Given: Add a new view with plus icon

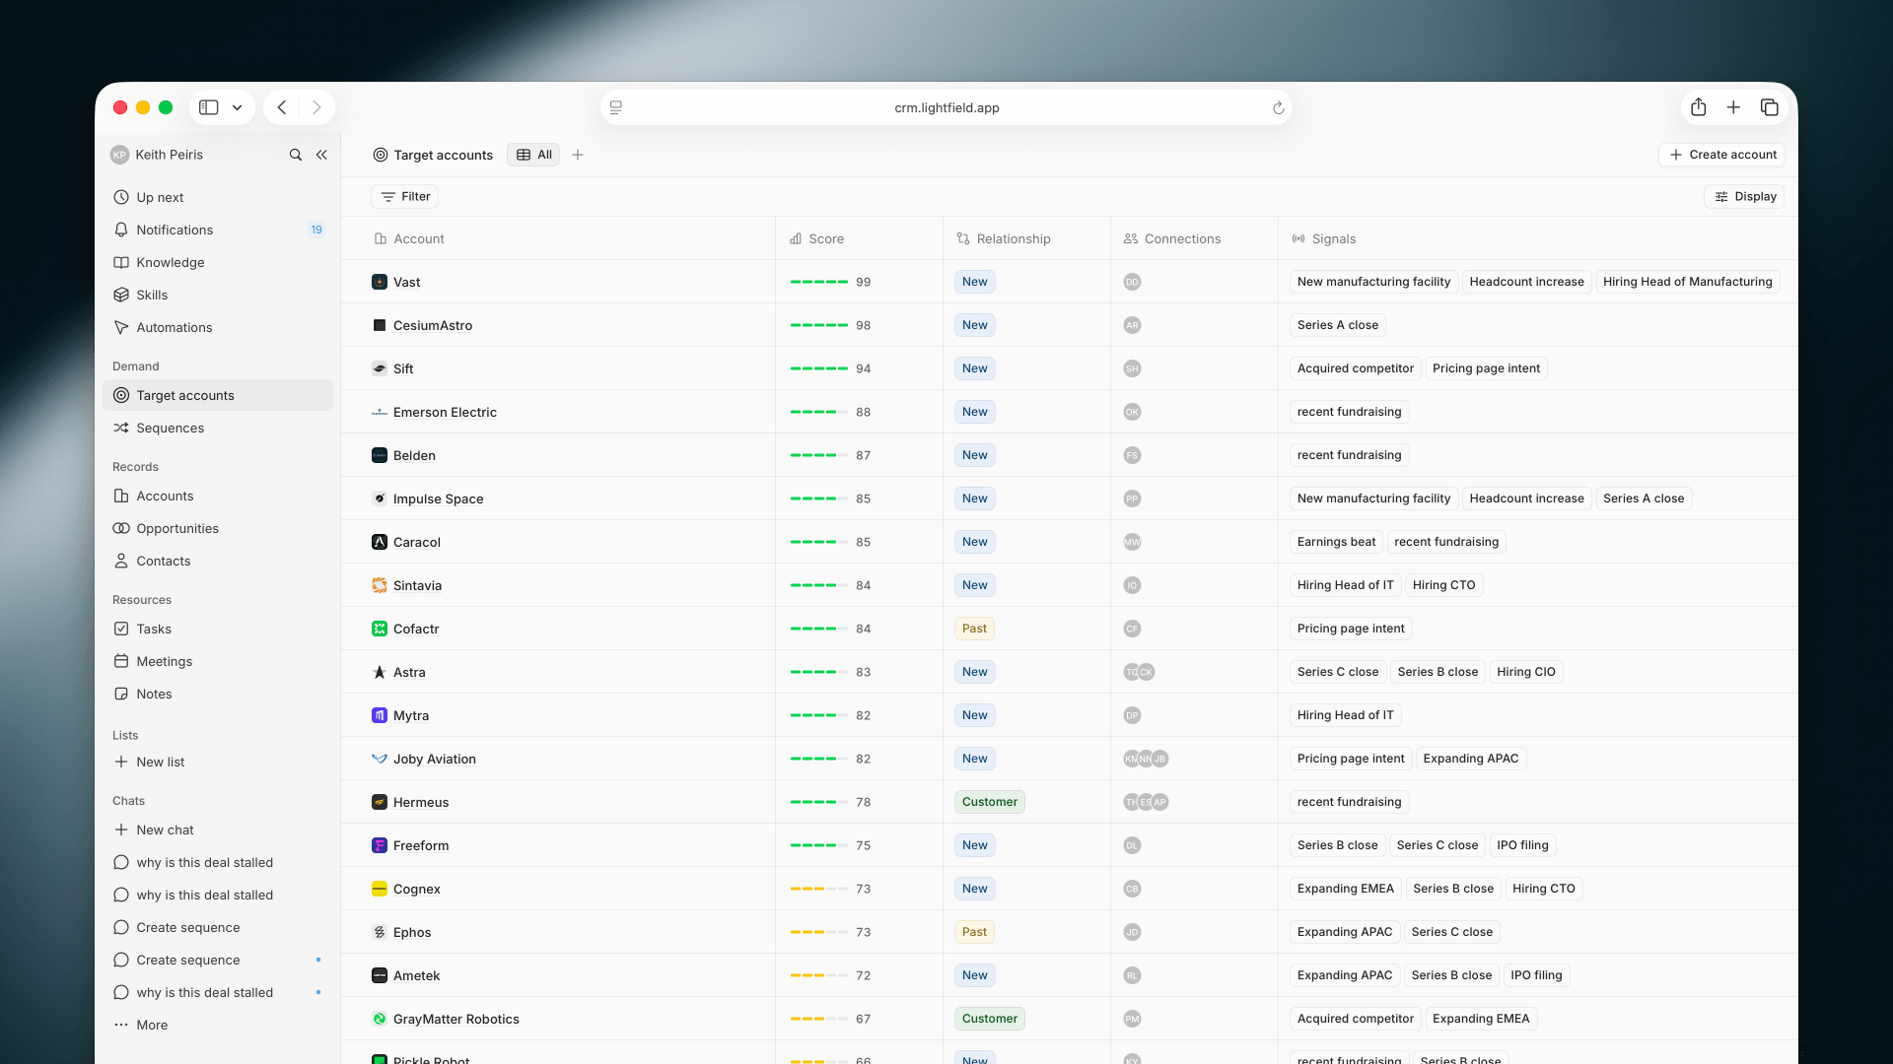Looking at the screenshot, I should click(x=578, y=155).
